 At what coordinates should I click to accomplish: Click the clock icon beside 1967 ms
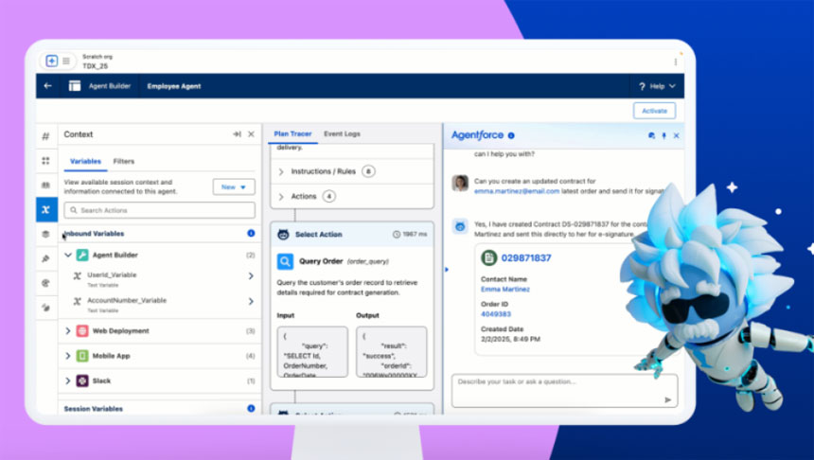tap(396, 234)
